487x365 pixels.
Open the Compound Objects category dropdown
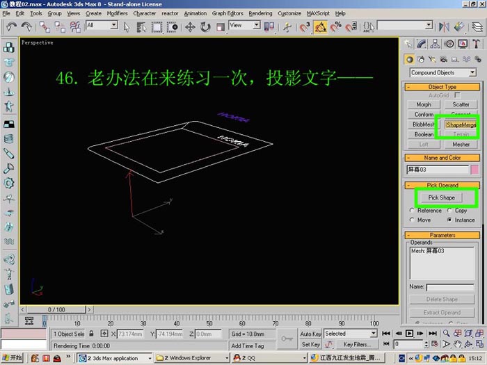click(442, 72)
